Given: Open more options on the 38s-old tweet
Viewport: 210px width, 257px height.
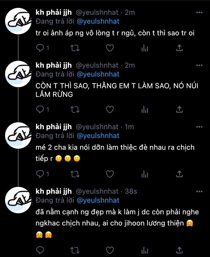Looking at the screenshot, I should [x=199, y=191].
